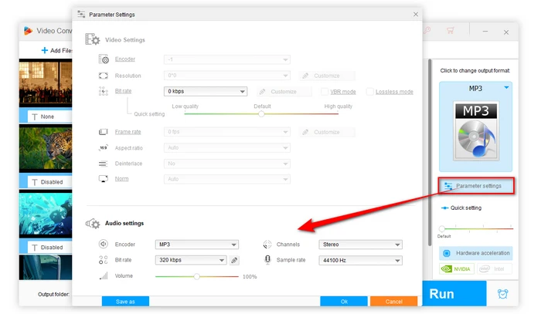Open the Resolution dropdown
The height and width of the screenshot is (314, 541).
pyautogui.click(x=227, y=76)
